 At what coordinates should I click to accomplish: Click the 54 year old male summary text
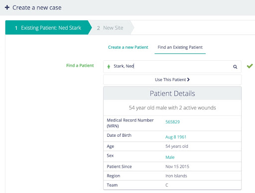click(172, 108)
